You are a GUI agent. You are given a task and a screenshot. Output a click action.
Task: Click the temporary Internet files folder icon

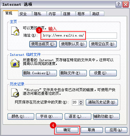[x=15, y=63]
